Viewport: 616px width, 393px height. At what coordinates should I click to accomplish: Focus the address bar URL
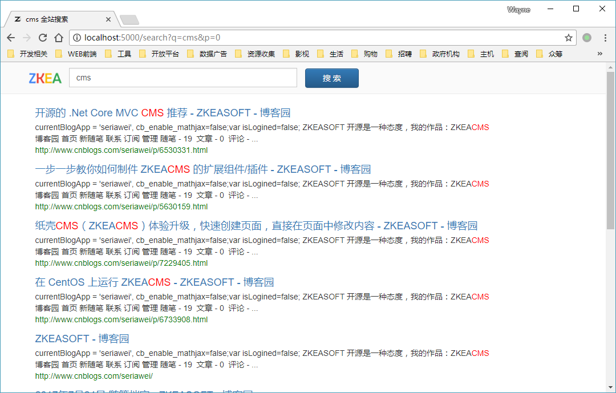click(322, 38)
